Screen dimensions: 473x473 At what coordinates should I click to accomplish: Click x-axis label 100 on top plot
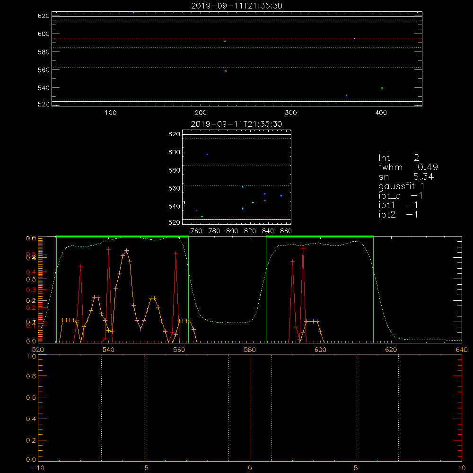[111, 113]
